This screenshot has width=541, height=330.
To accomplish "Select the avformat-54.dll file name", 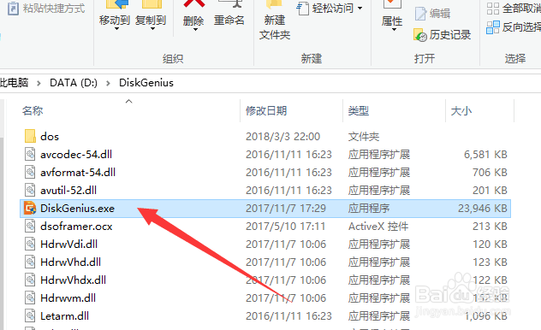I will pyautogui.click(x=78, y=172).
